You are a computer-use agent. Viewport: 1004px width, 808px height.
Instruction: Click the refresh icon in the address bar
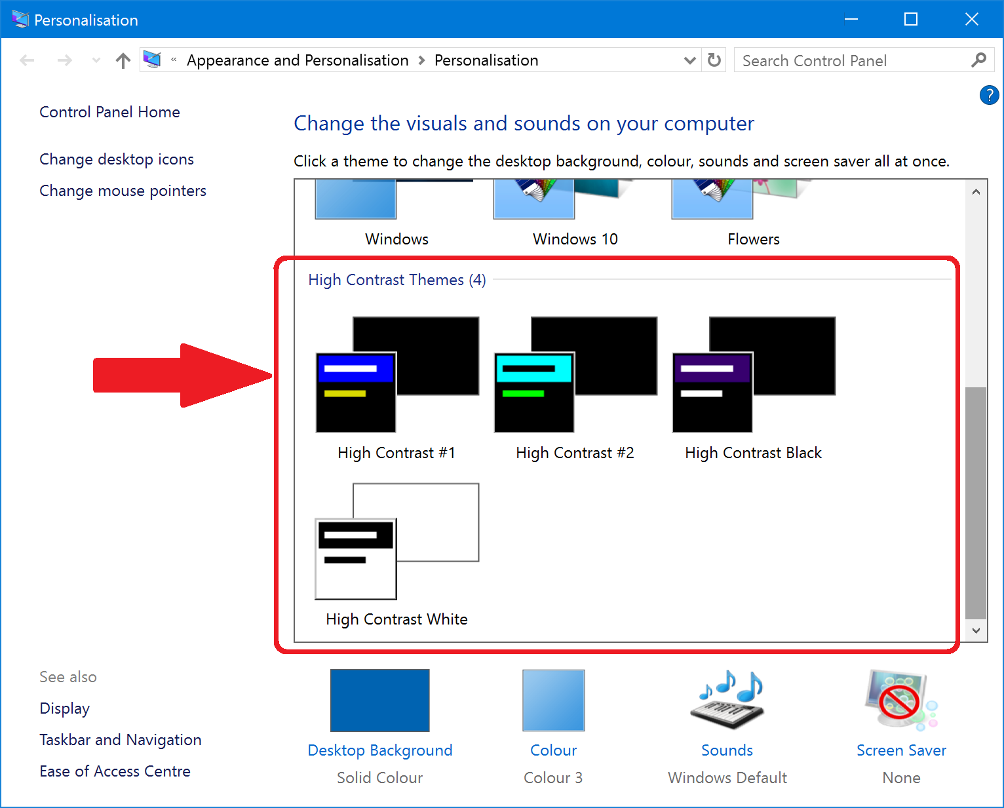tap(714, 60)
